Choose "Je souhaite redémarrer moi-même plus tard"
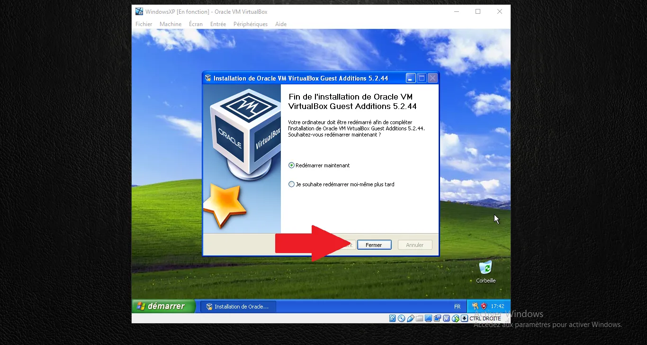 tap(292, 184)
